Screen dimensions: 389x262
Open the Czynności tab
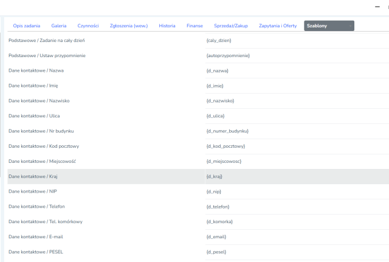tap(88, 26)
